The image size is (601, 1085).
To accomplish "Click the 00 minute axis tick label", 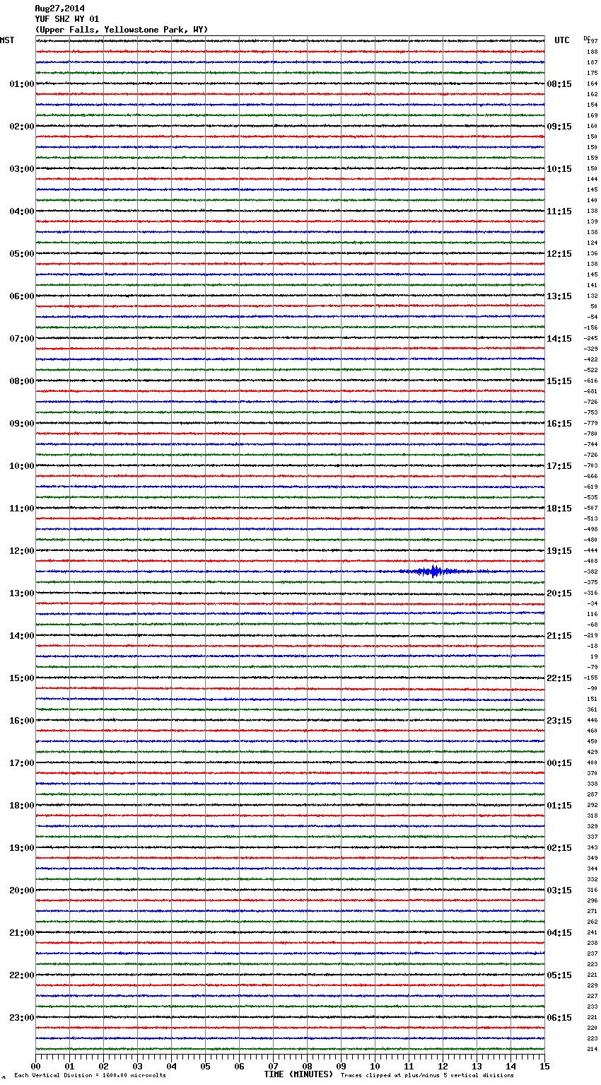I will pyautogui.click(x=35, y=1066).
